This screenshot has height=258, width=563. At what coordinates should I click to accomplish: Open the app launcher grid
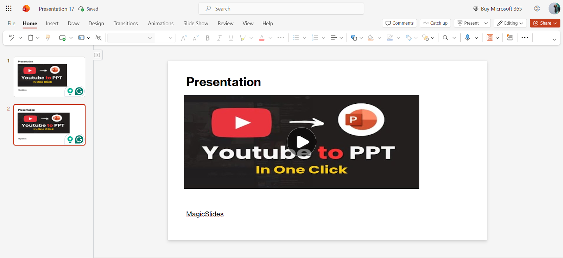click(x=9, y=8)
